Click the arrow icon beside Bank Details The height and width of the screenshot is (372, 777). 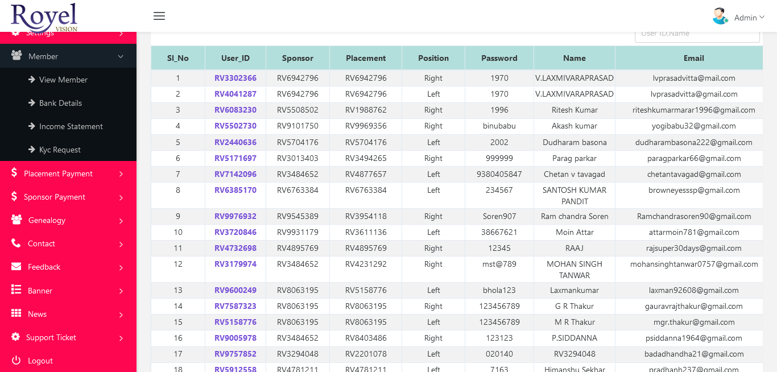click(x=32, y=103)
